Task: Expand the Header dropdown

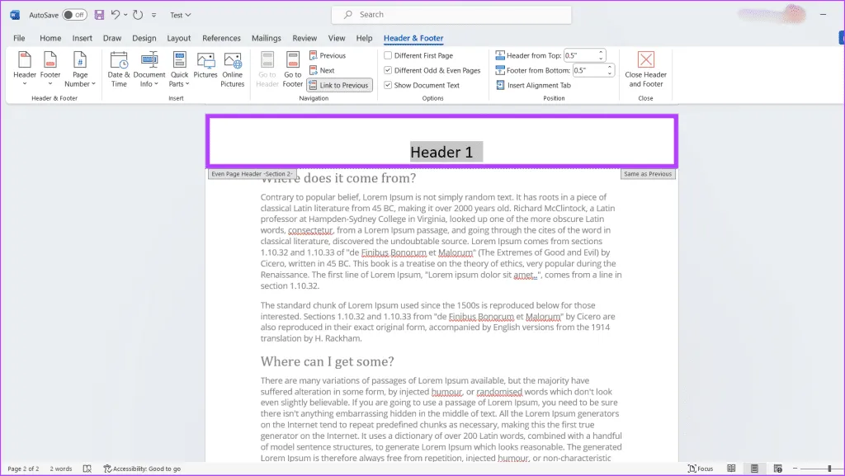Action: point(25,69)
